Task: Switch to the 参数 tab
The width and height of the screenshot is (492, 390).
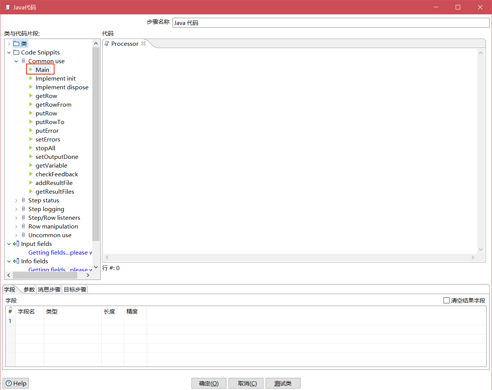Action: tap(29, 289)
